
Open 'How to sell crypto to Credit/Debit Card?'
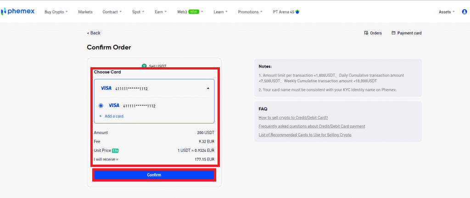pyautogui.click(x=293, y=118)
